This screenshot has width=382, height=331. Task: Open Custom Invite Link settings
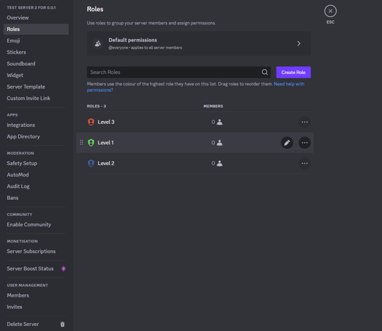pyautogui.click(x=36, y=98)
